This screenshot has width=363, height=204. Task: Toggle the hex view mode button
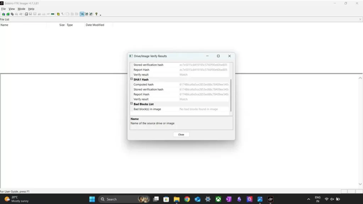[91, 14]
